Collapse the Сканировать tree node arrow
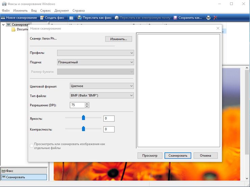Viewport: 250px width, 187px height. [3, 25]
